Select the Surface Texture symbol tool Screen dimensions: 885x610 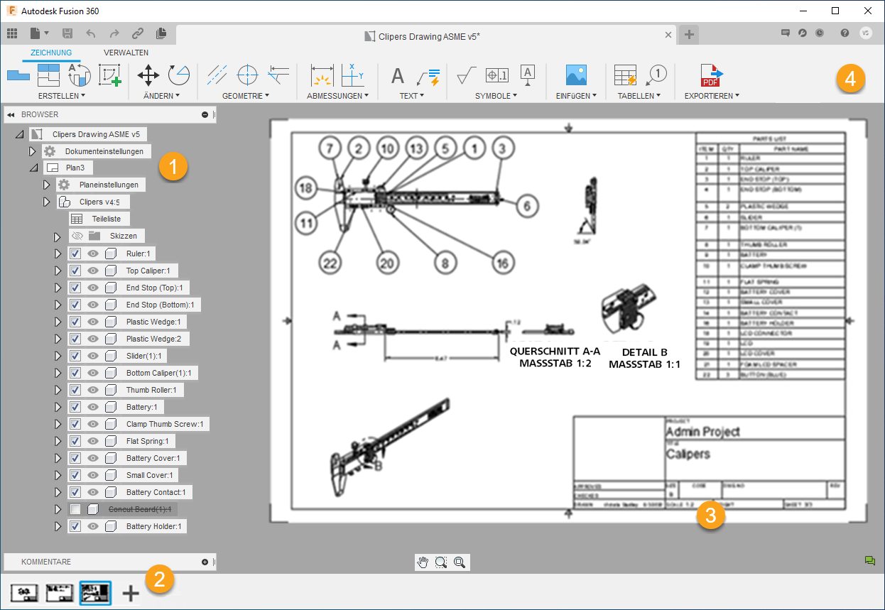[x=467, y=75]
